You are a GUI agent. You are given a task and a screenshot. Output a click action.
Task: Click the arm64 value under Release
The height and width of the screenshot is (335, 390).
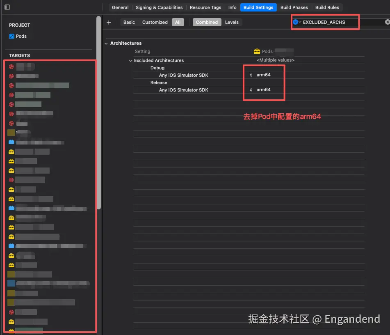[x=263, y=89]
